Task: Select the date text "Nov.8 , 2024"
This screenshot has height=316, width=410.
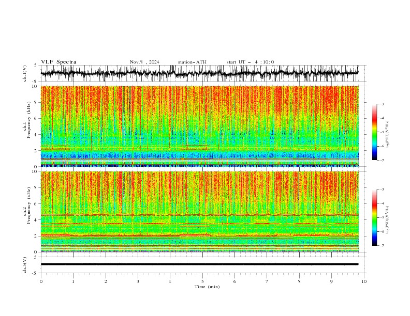Action: 144,62
